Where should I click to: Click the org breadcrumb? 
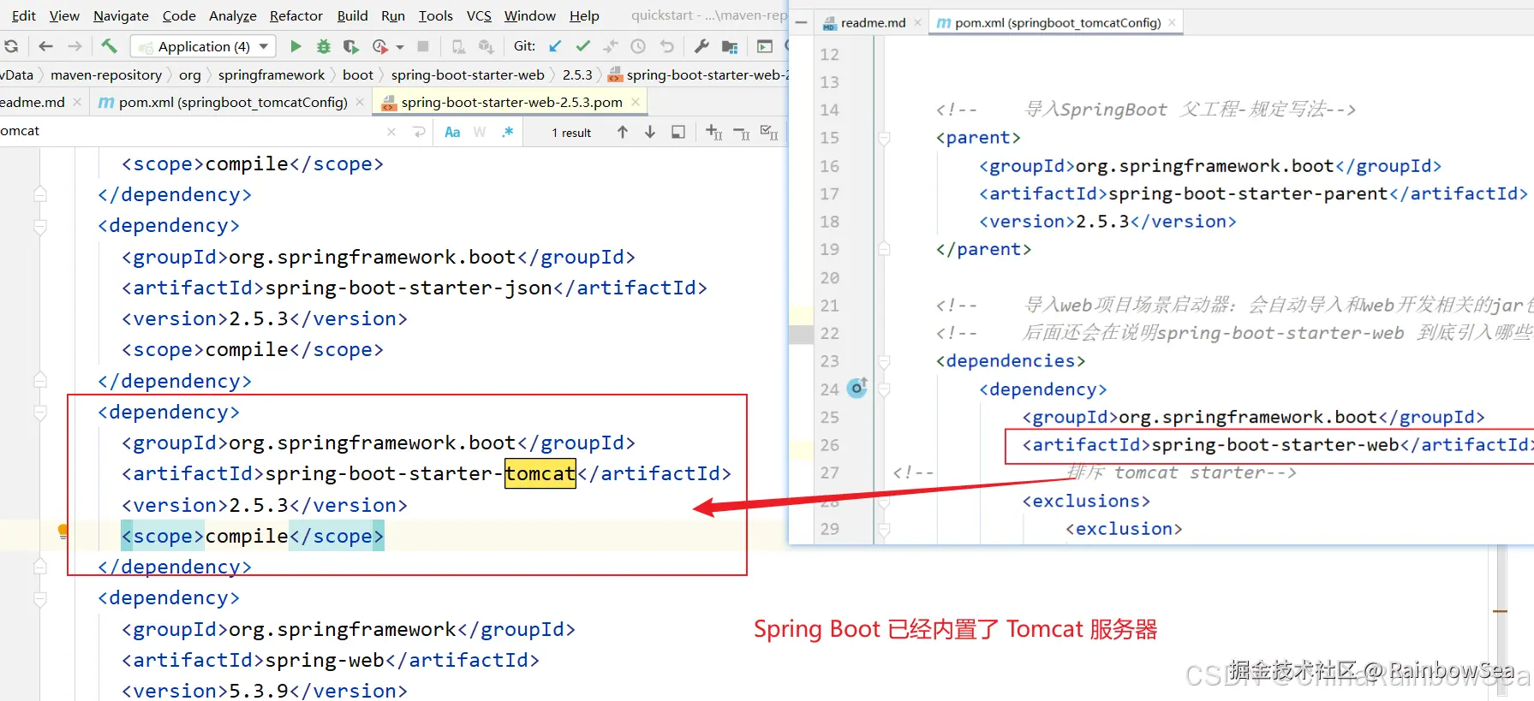(x=190, y=75)
